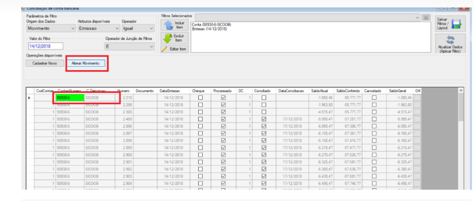Viewport: 474px width, 201px height.
Task: Open the Atributos disponíveis dropdown showing Emissao
Action: pyautogui.click(x=99, y=28)
